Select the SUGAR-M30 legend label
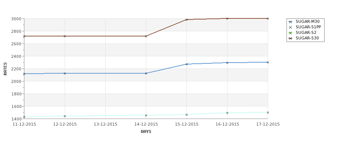The height and width of the screenshot is (158, 360). (x=308, y=21)
